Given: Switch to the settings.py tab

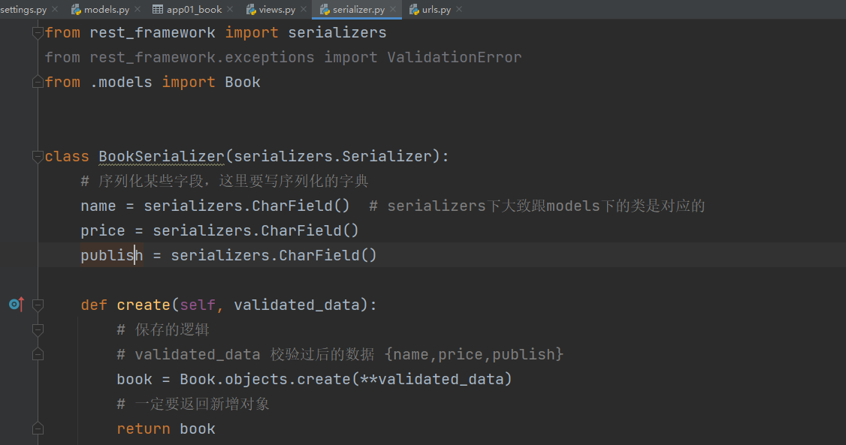Looking at the screenshot, I should click(x=24, y=10).
